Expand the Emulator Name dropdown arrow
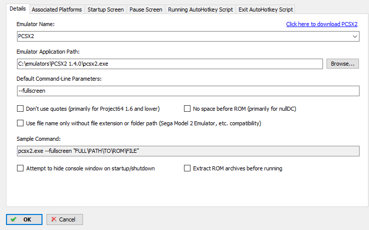Image resolution: width=369 pixels, height=230 pixels. coord(354,36)
